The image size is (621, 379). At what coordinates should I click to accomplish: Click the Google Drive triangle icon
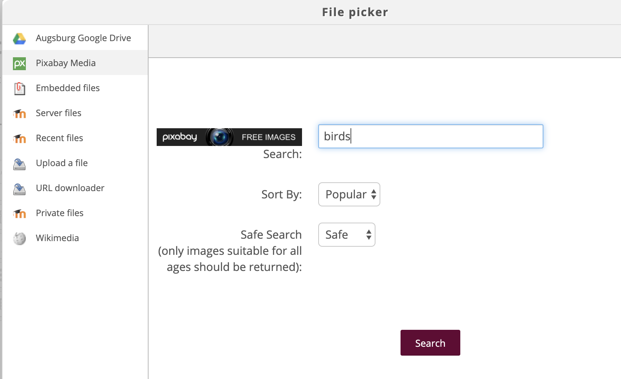19,38
